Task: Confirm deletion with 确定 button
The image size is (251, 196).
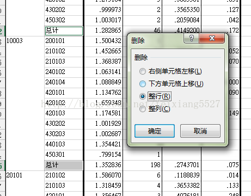Action: coord(155,131)
